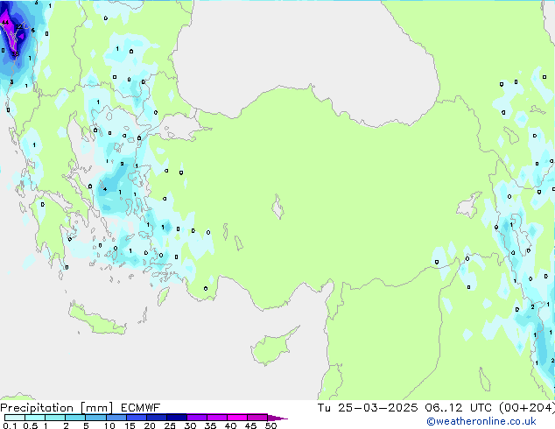The width and height of the screenshot is (555, 429).
Task: Click the legend label "0.1"
Action: click(10, 425)
